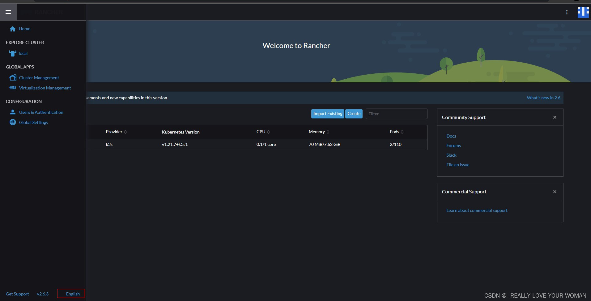Open the What's new in 2.6 link
Viewport: 591px width, 301px height.
(x=543, y=98)
